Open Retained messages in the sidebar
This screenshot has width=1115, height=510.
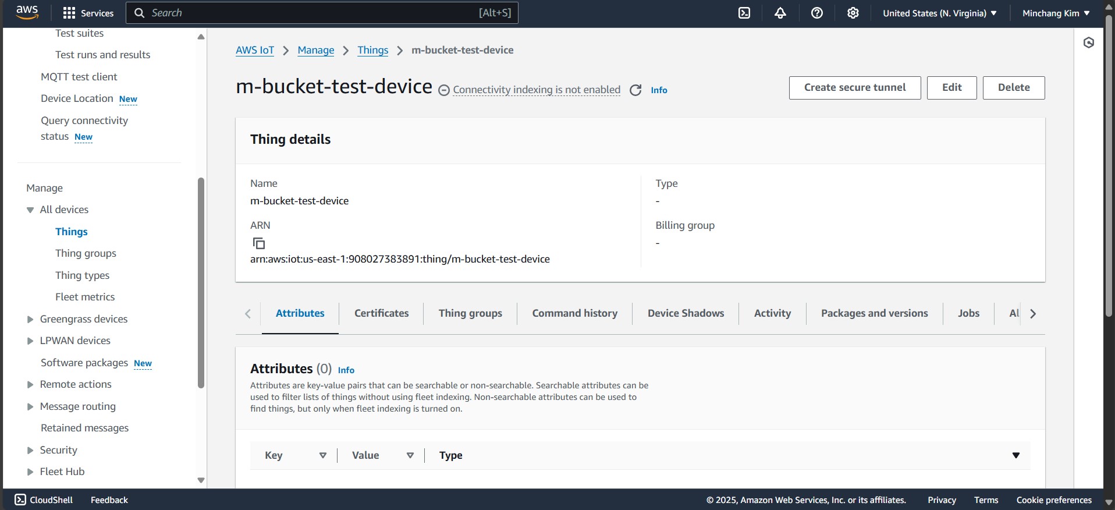pos(84,428)
